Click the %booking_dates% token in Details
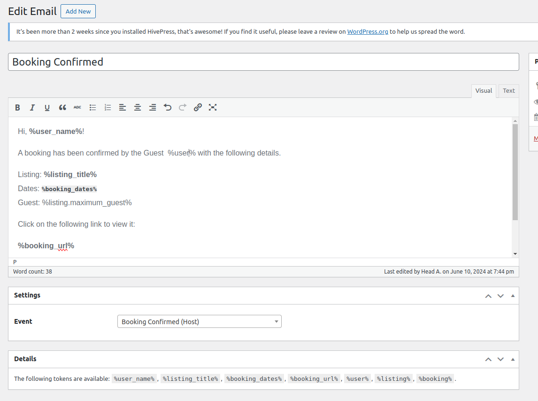The image size is (538, 401). 254,379
